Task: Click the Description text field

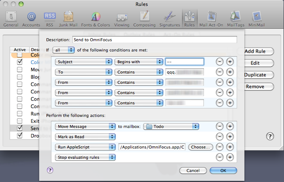Action: click(154, 40)
